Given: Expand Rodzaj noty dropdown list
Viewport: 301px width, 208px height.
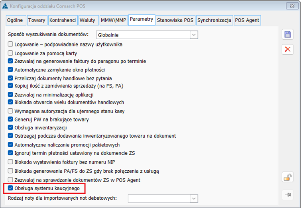Looking at the screenshot, I should [194, 198].
